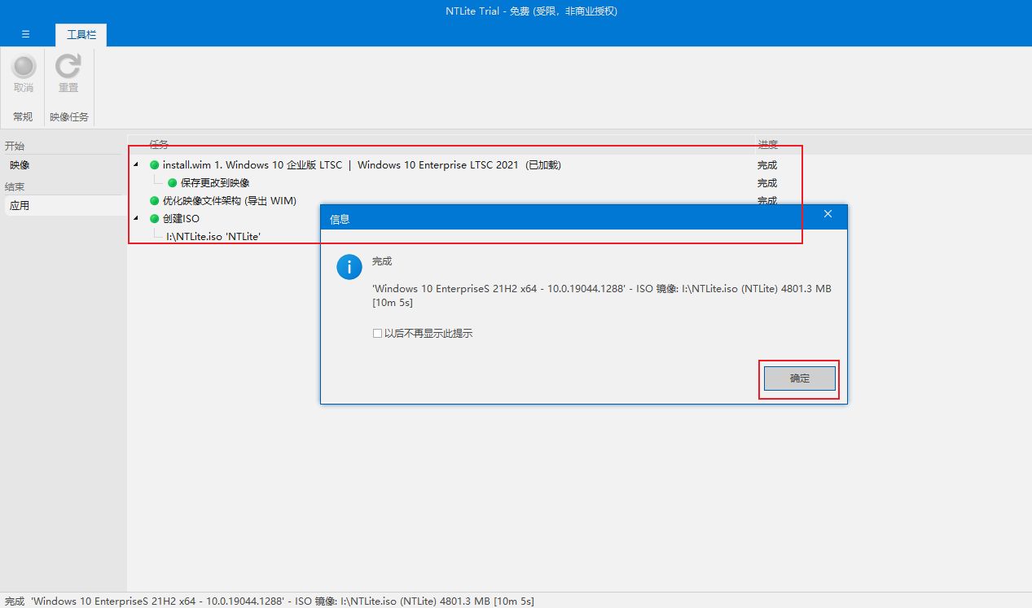This screenshot has height=608, width=1032.
Task: Collapse the install.wim task tree node
Action: 136,165
